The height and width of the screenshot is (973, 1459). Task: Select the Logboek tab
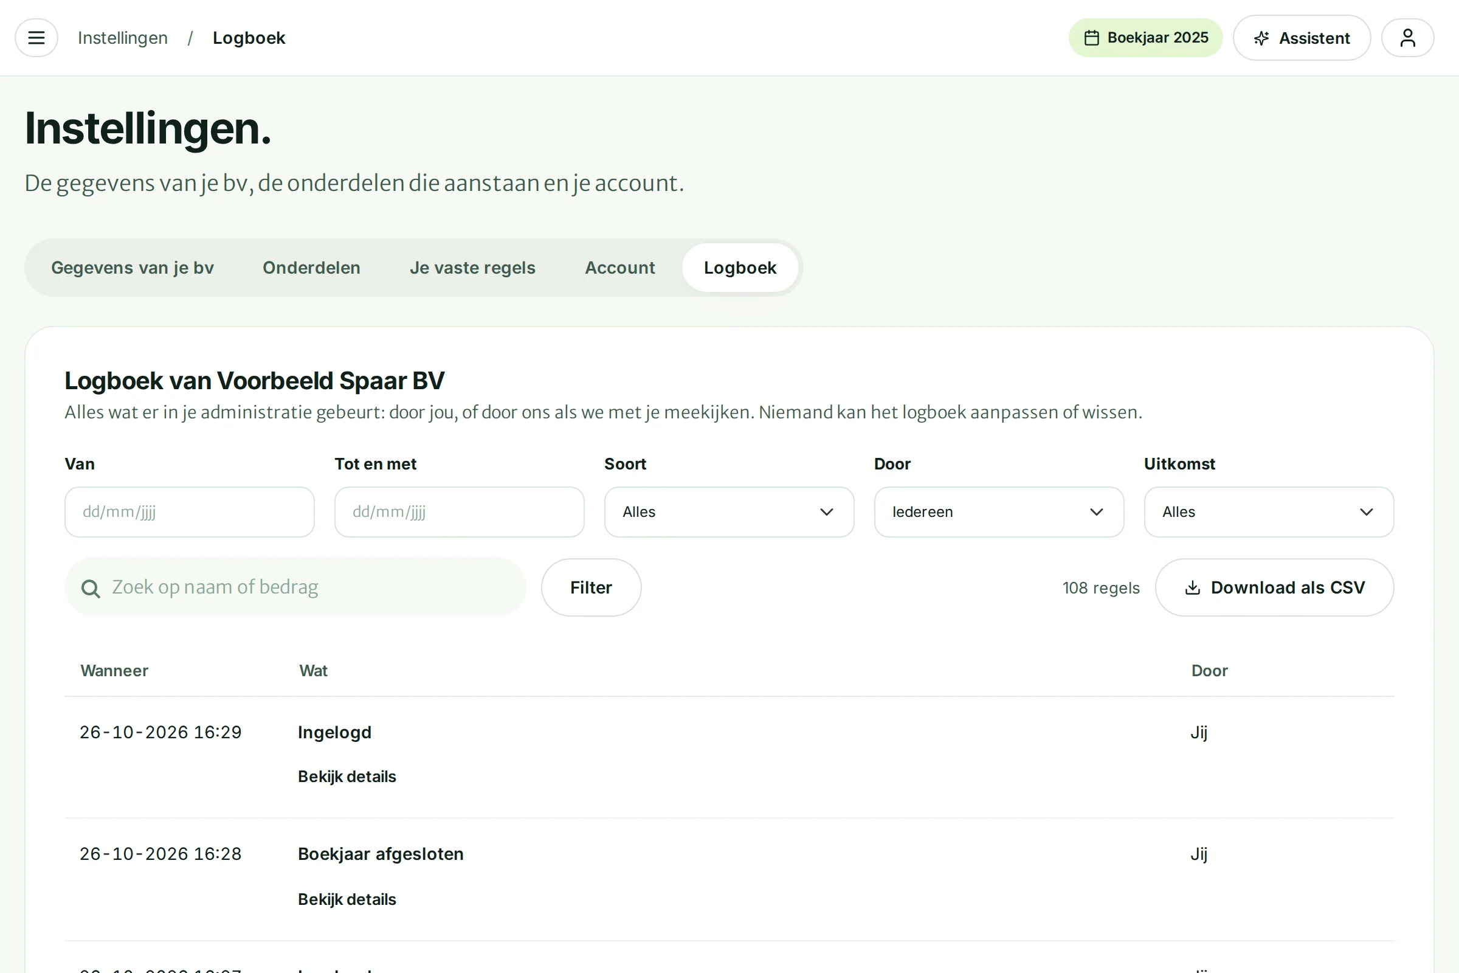click(739, 268)
